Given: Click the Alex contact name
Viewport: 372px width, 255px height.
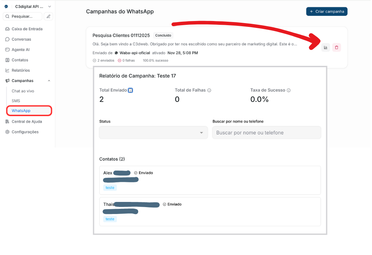Looking at the screenshot, I should tap(108, 173).
